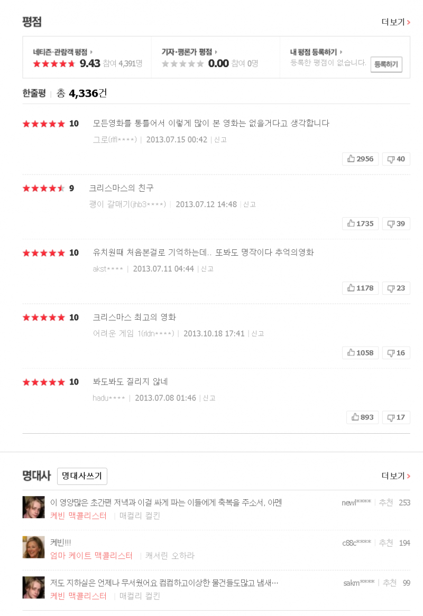
Task: Click the 등록하기 button
Action: point(386,64)
